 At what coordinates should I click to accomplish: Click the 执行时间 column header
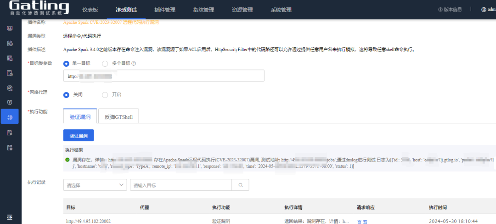pos(438,207)
